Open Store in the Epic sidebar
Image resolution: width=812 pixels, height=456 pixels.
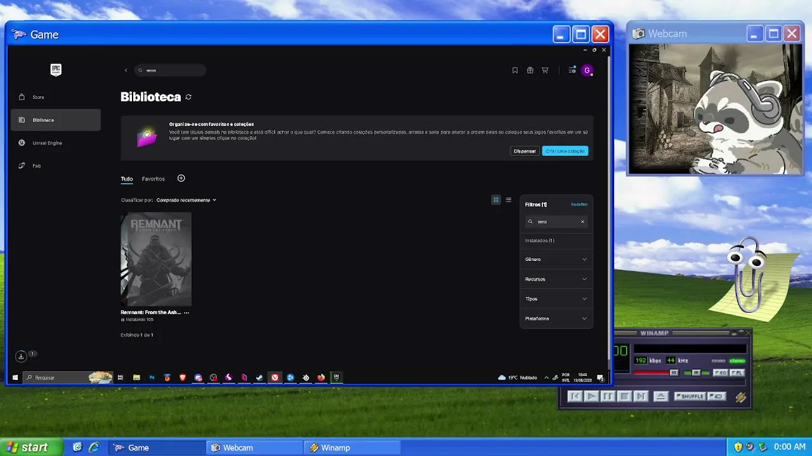56,97
